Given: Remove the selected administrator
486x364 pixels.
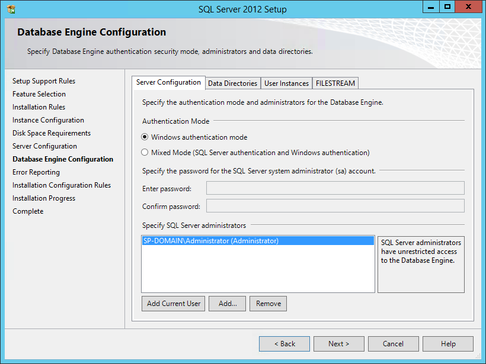Looking at the screenshot, I should [x=268, y=304].
